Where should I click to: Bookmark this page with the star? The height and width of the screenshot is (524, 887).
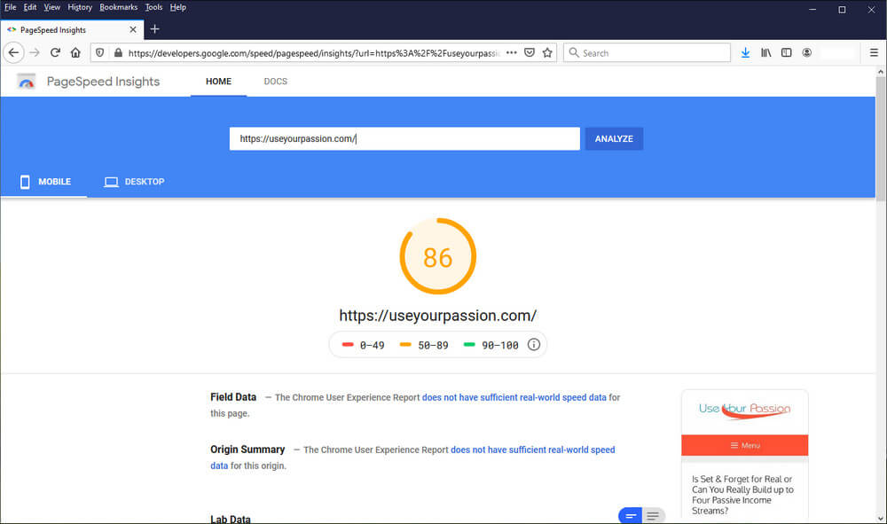click(547, 52)
